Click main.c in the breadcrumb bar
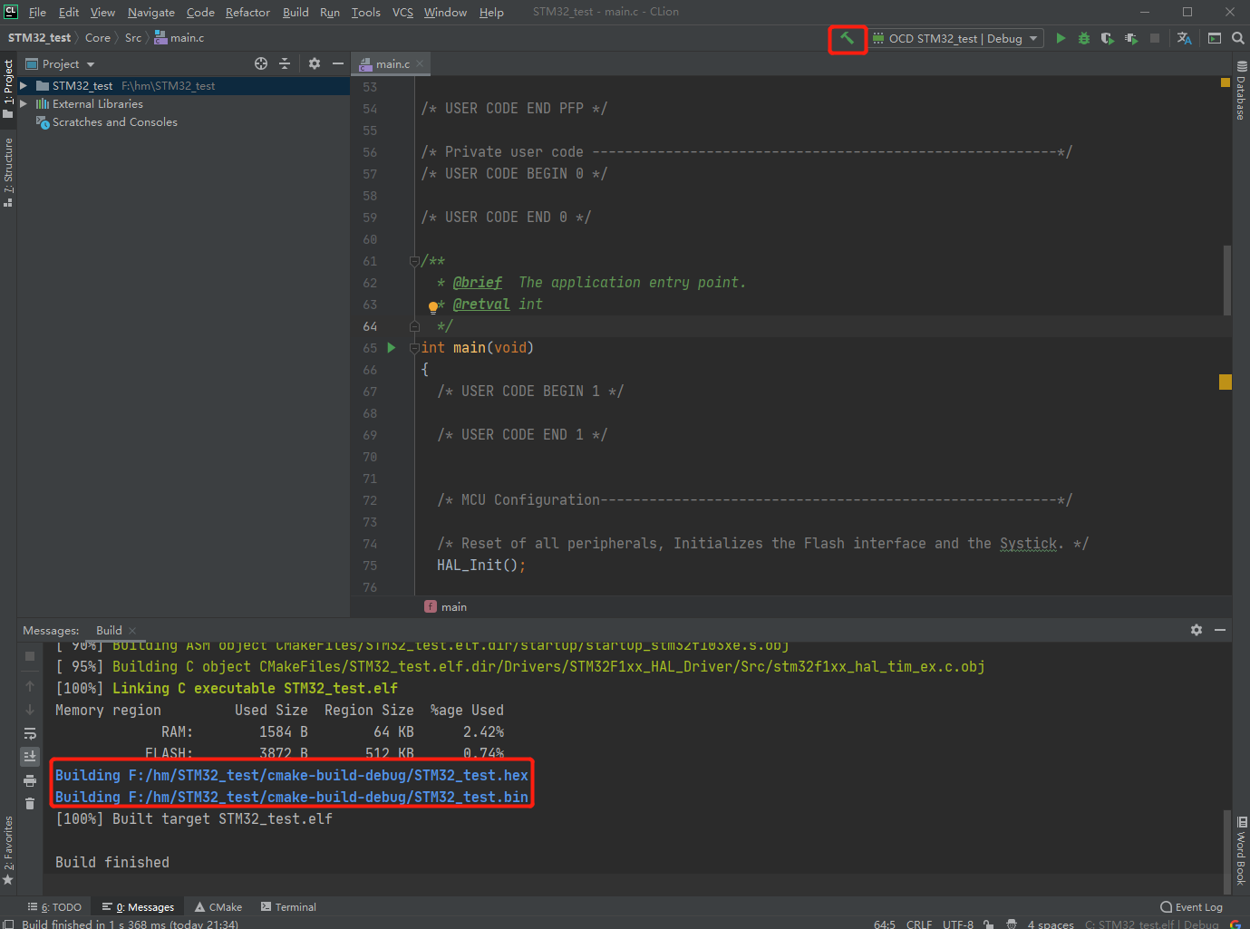Viewport: 1250px width, 929px height. [186, 37]
